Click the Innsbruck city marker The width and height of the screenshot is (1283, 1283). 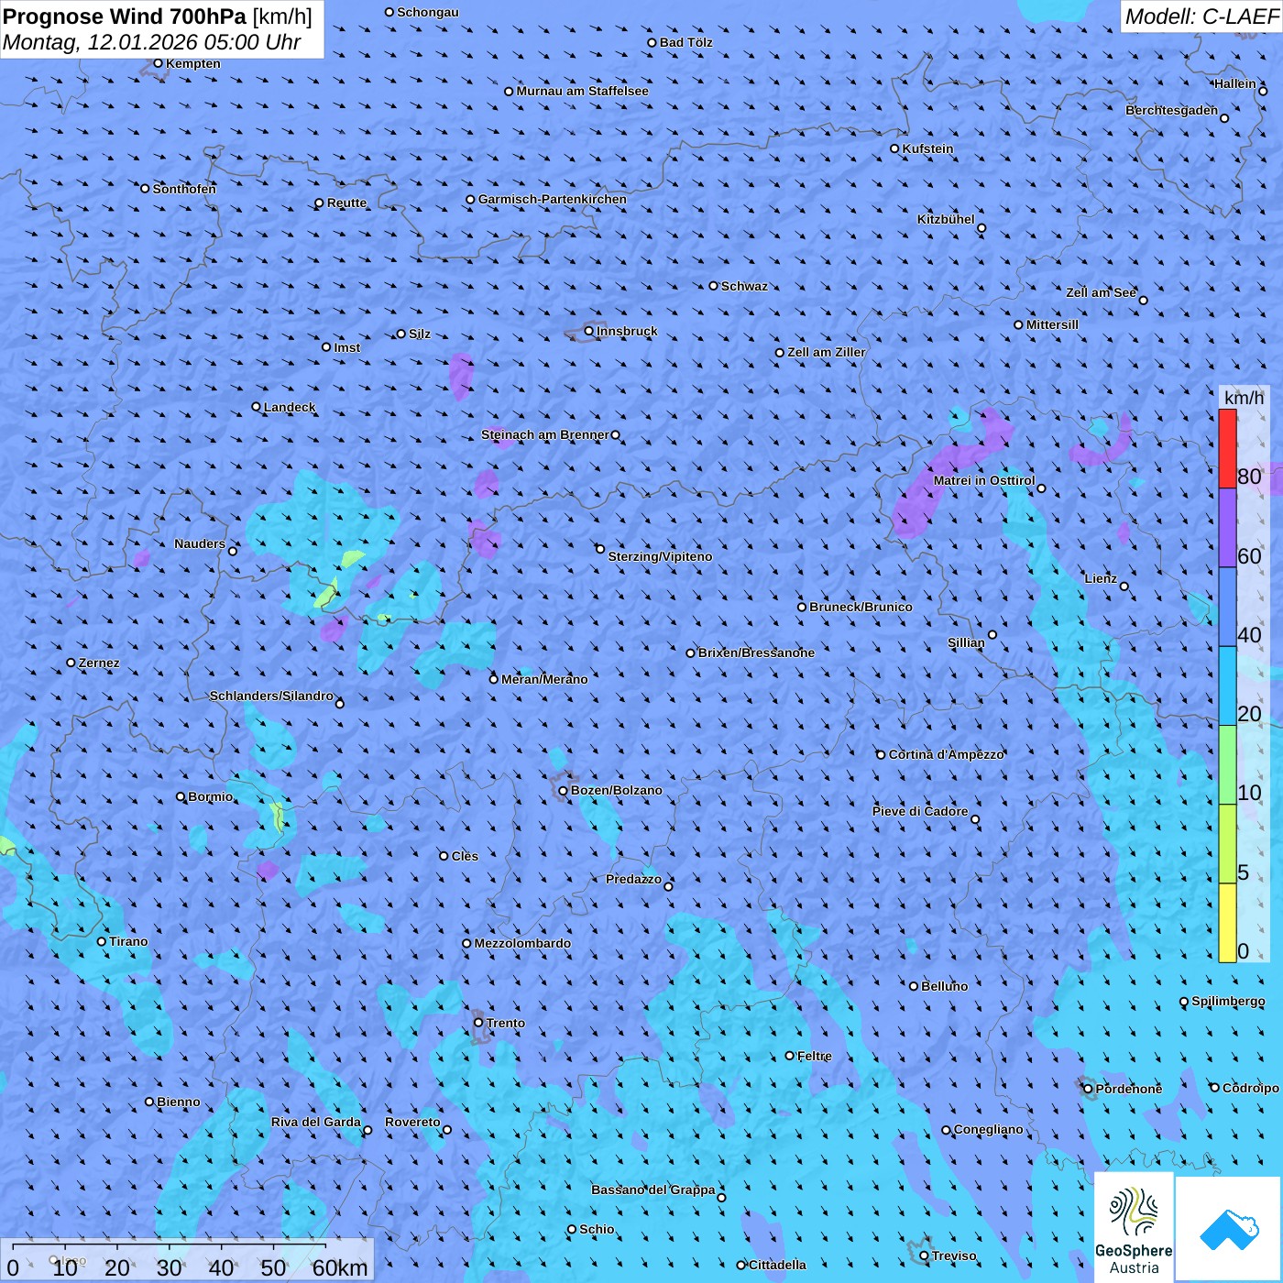point(589,331)
